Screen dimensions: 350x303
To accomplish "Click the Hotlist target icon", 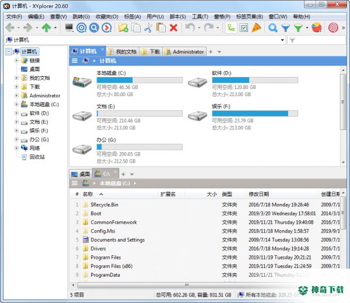I will point(82,28).
